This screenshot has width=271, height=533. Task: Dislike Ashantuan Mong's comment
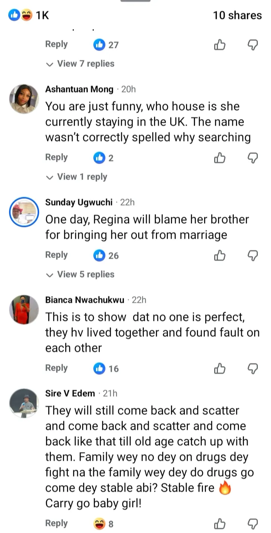[253, 158]
